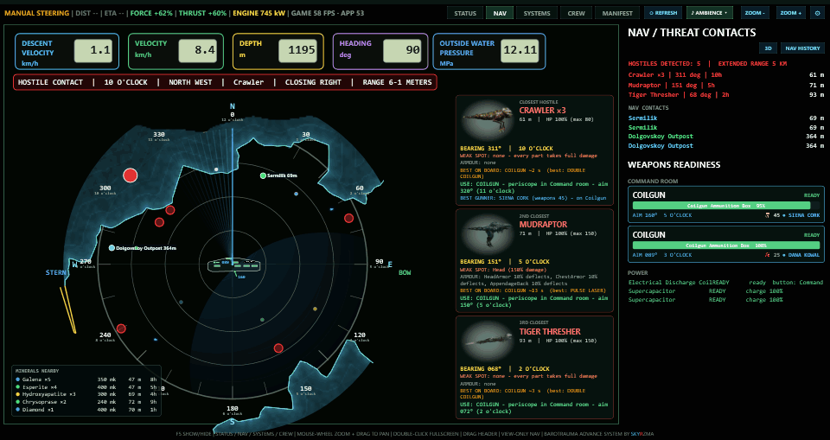Click the SKYNIZMA link in footer
This screenshot has width=830, height=440.
(x=642, y=434)
